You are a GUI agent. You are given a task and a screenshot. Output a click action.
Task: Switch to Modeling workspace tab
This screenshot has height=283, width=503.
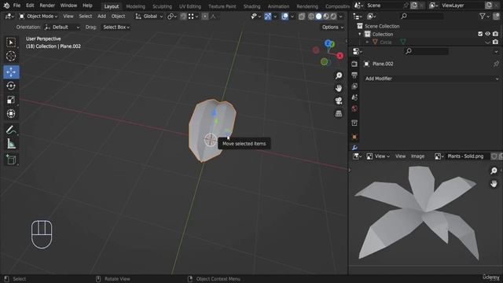point(135,6)
